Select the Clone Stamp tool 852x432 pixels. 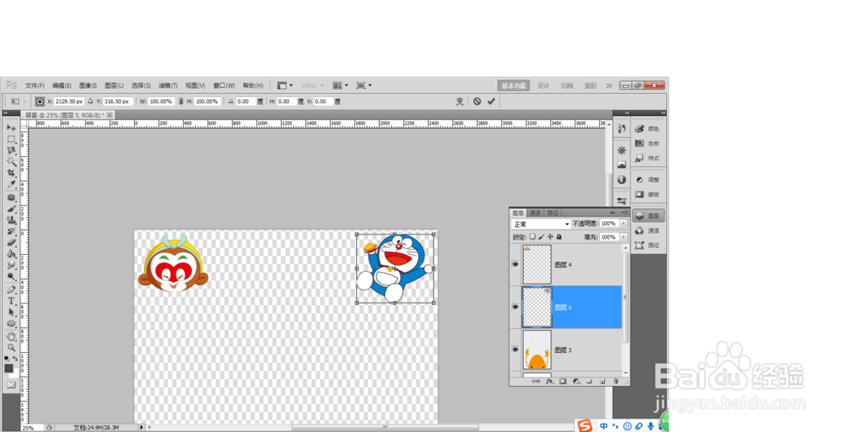11,220
